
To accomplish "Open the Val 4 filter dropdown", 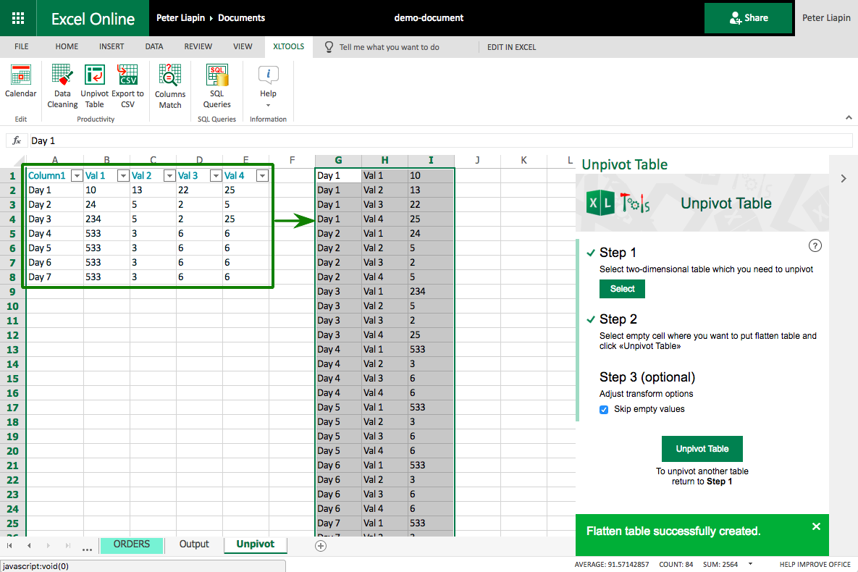I will [x=262, y=176].
